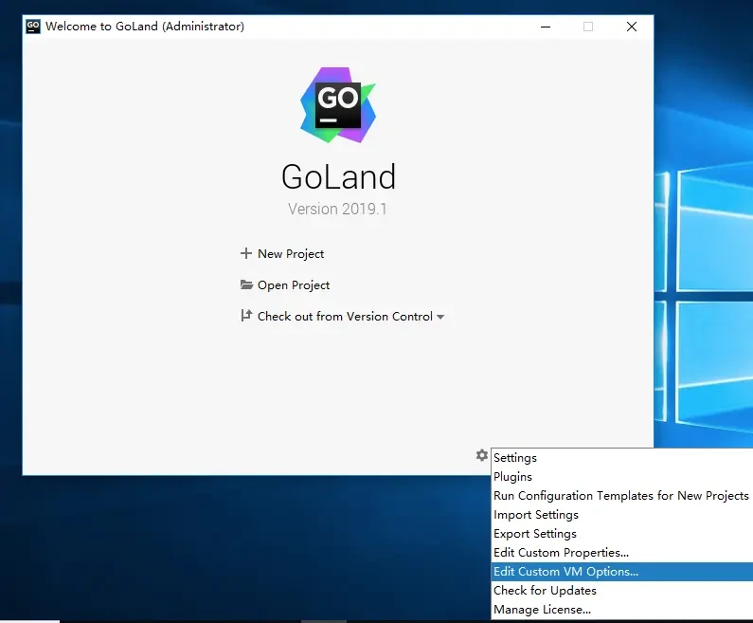
Task: Click the highlighted Edit Custom VM Options... item
Action: (565, 572)
